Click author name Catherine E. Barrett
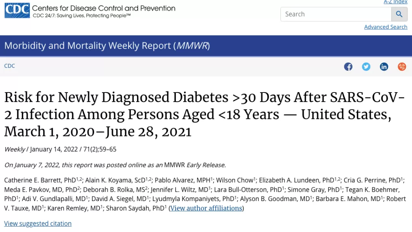Viewport: 412px width, 232px height. (x=40, y=180)
